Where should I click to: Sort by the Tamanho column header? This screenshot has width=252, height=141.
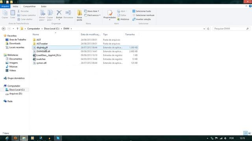[x=130, y=34]
